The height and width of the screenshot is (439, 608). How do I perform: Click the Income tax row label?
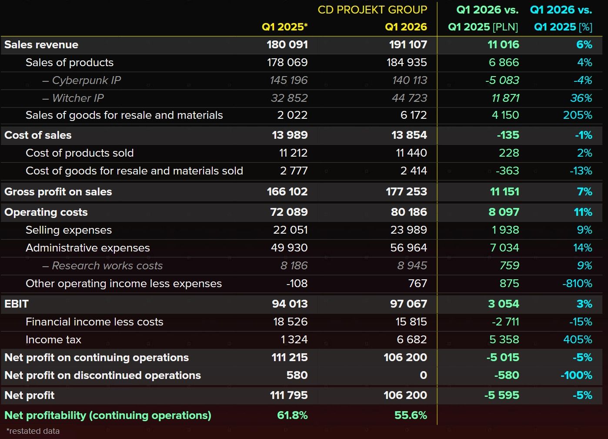(53, 340)
